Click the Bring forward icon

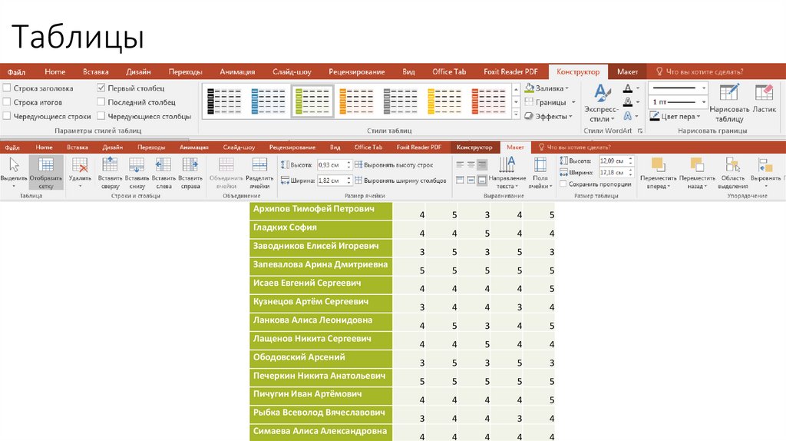tap(658, 164)
